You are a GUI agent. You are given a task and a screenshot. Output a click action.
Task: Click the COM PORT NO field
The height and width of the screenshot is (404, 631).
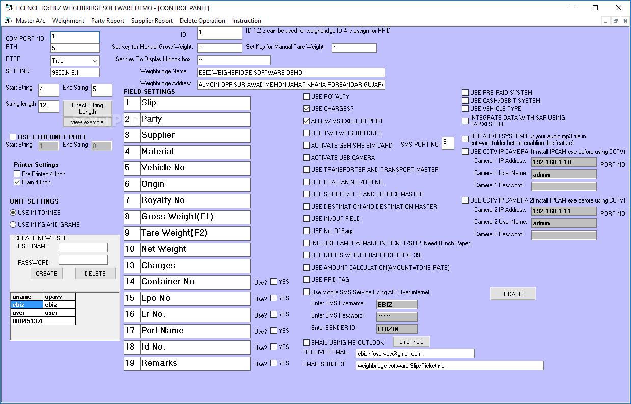(75, 37)
